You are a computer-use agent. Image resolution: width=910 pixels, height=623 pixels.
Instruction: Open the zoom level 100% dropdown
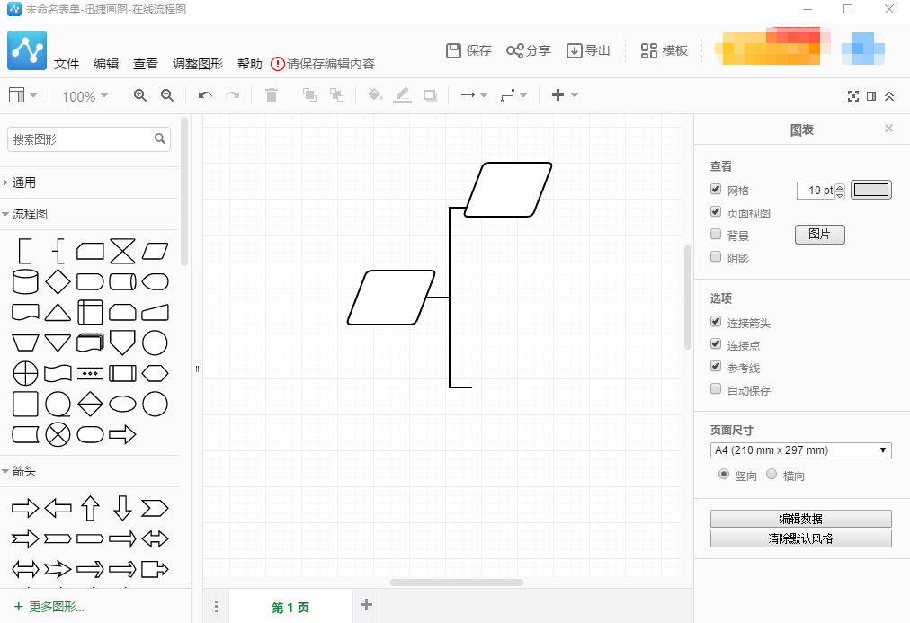85,96
